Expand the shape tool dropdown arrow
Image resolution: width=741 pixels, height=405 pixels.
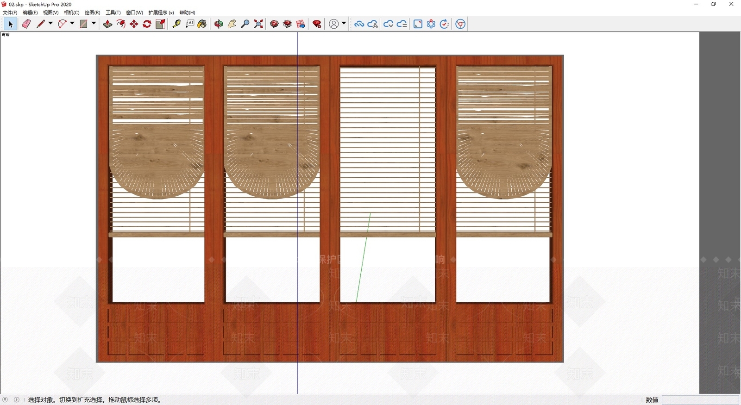coord(94,24)
